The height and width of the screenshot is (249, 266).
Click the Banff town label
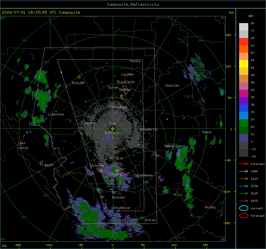[49, 165]
